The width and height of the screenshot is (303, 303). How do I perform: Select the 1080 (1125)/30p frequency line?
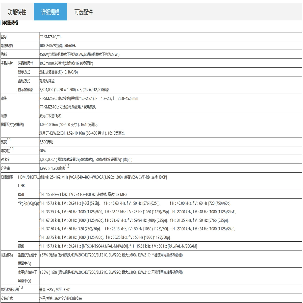click(x=71, y=238)
